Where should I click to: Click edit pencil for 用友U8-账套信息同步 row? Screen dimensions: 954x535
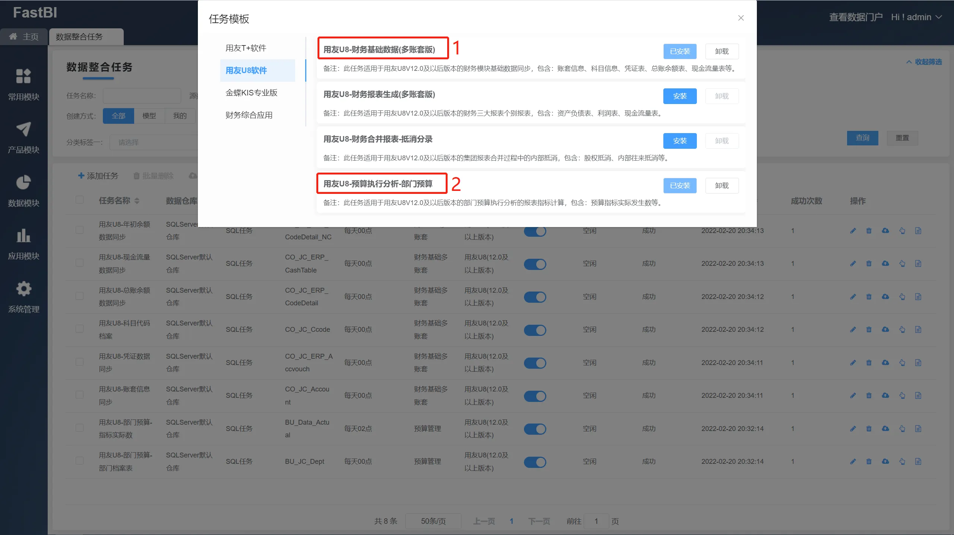point(853,396)
